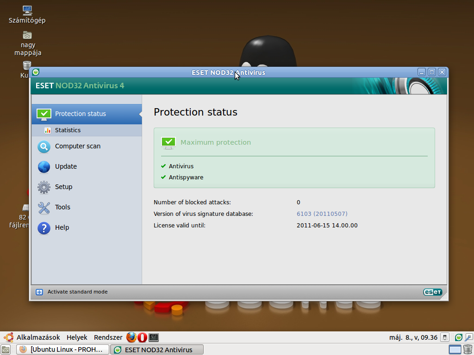Click the ESET tray icon in the panel
Image resolution: width=474 pixels, height=355 pixels.
pos(459,337)
